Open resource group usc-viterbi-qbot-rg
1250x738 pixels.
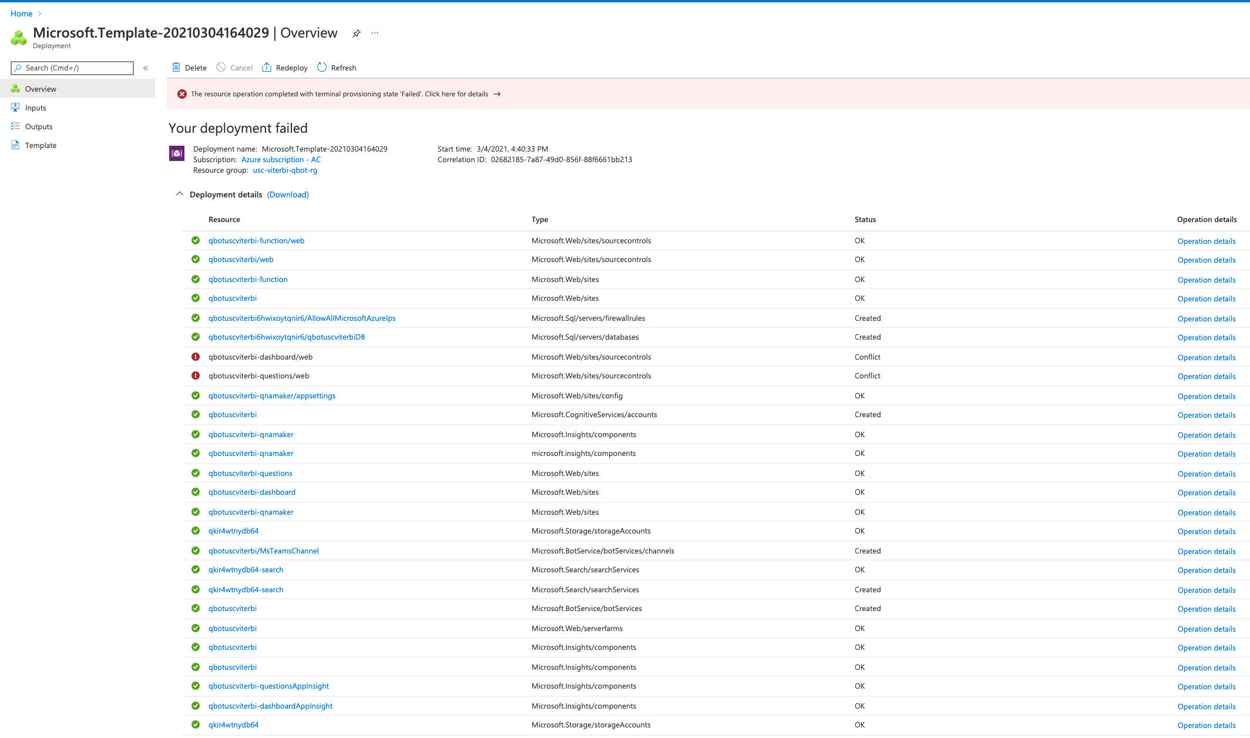pos(284,170)
